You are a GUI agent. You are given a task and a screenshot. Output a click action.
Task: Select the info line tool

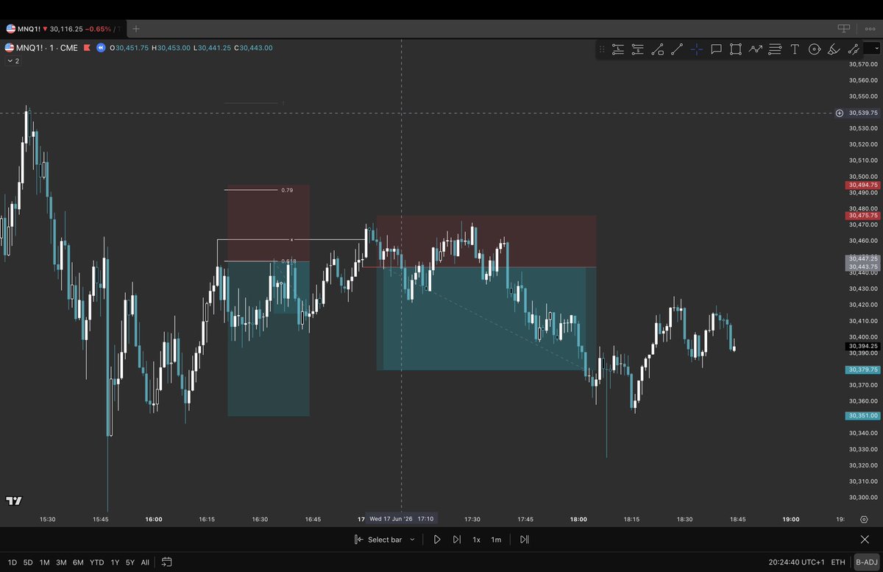click(658, 49)
